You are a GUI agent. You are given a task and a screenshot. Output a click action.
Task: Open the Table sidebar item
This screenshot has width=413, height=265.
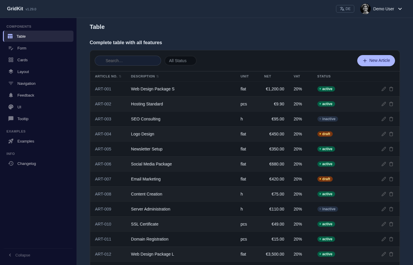tap(38, 36)
